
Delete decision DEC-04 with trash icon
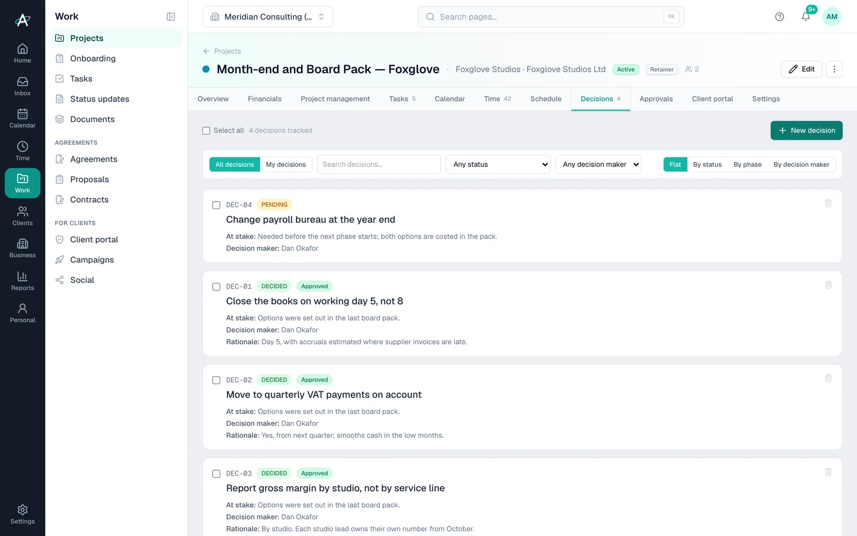pyautogui.click(x=828, y=203)
